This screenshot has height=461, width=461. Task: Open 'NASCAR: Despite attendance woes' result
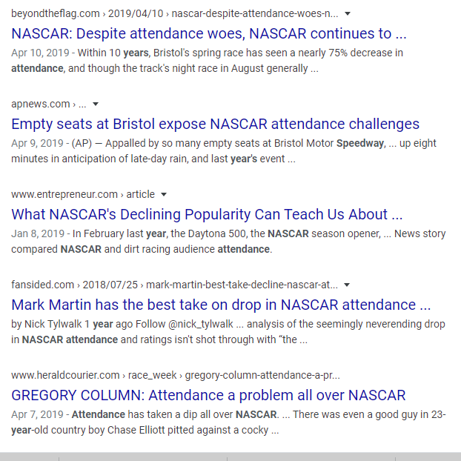pyautogui.click(x=208, y=34)
